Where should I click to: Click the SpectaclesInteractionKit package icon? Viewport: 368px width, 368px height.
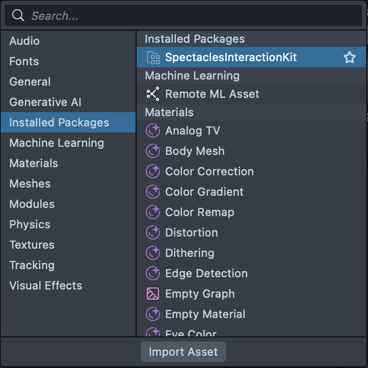click(x=153, y=58)
